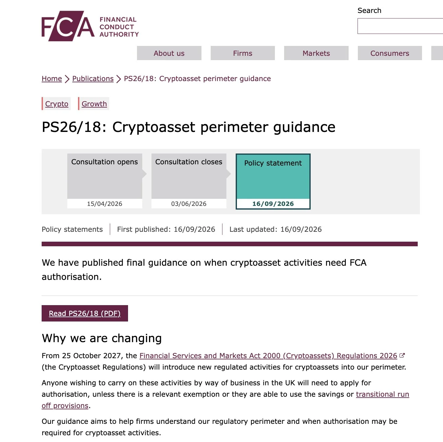
Task: Open Financial Services and Markets Act Regulations link
Action: 268,355
